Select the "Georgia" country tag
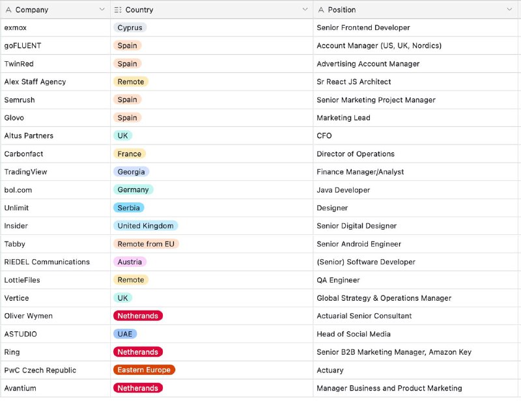Image resolution: width=521 pixels, height=401 pixels. (132, 172)
